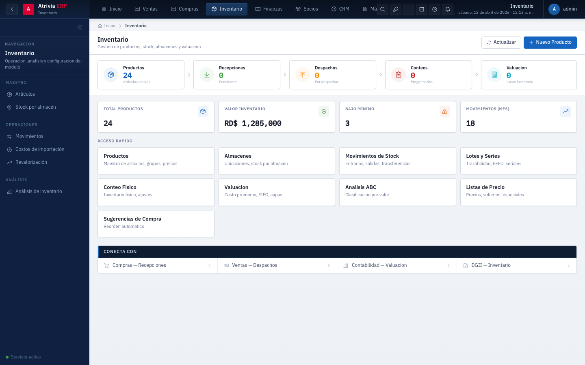Open the Socios top menu
Image resolution: width=585 pixels, height=365 pixels.
tap(307, 9)
